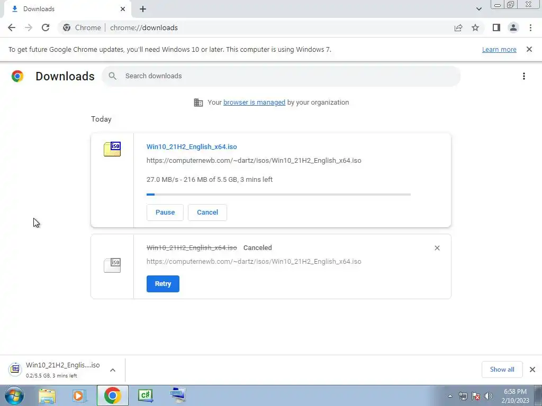Click Show all downloads button
The height and width of the screenshot is (406, 542).
(502, 370)
